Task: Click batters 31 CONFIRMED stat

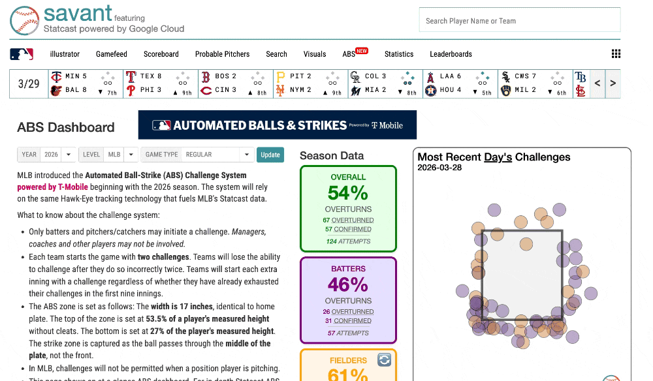Action: click(348, 321)
